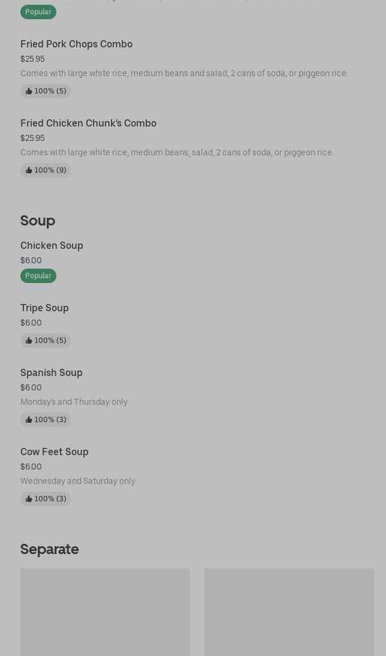The image size is (386, 656).
Task: Click the Popular badge at the top
Action: tap(38, 12)
